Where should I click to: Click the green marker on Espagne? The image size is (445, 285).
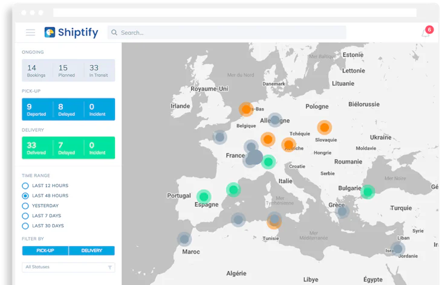click(204, 196)
